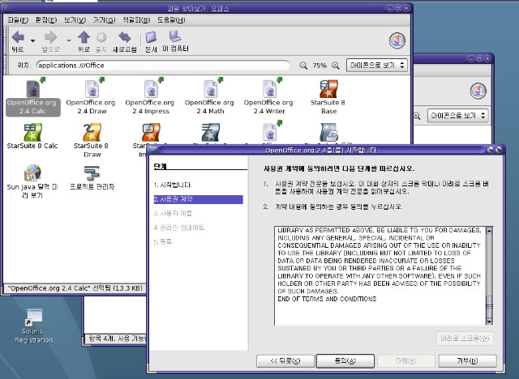Click wizard step 5. 등록
519x379 pixels.
(162, 242)
